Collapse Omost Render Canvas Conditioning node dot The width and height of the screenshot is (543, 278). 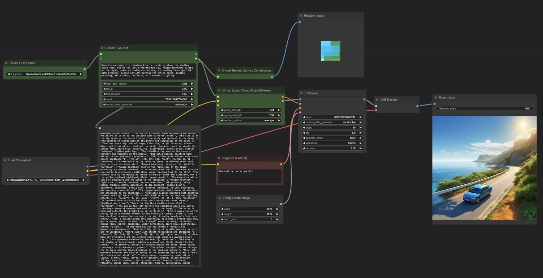pos(219,71)
